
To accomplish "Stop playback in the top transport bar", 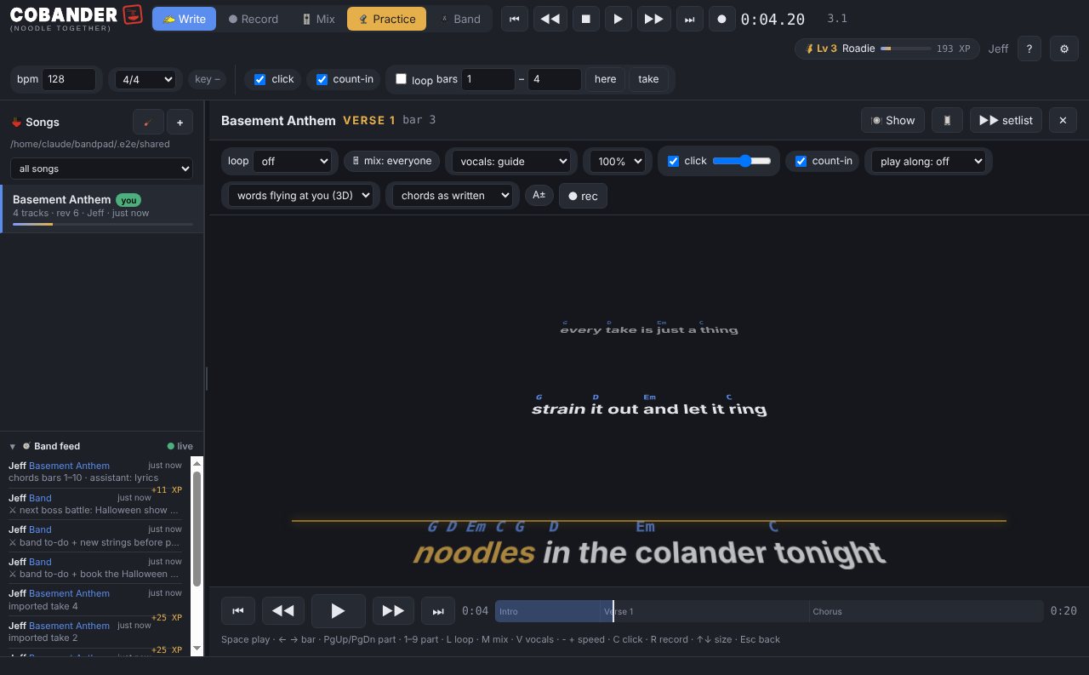I will [x=585, y=19].
